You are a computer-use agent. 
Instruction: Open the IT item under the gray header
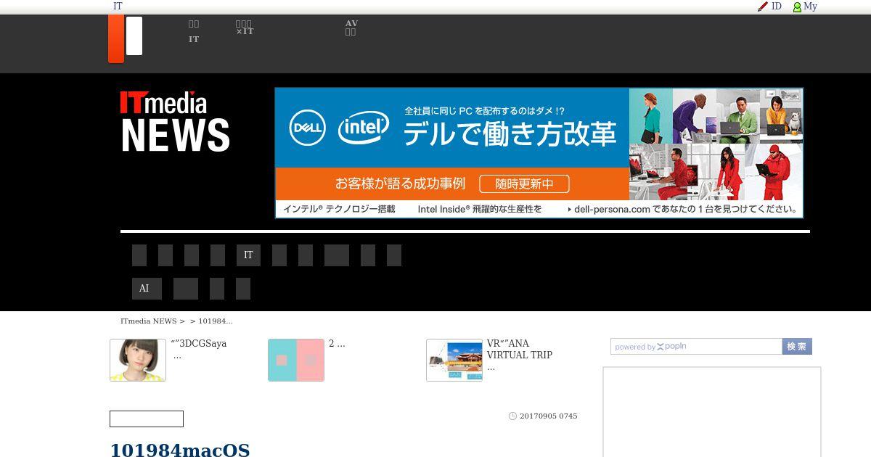pyautogui.click(x=194, y=39)
